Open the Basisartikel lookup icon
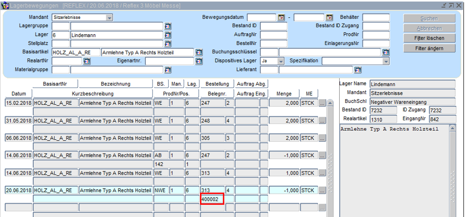The image size is (466, 217). click(x=199, y=52)
